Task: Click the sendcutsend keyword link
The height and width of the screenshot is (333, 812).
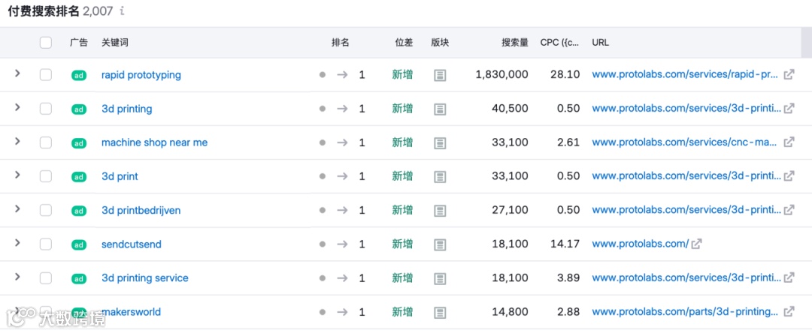Action: tap(131, 244)
